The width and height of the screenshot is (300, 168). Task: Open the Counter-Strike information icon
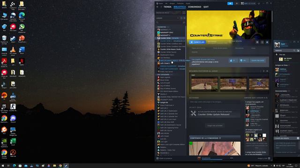262,42
